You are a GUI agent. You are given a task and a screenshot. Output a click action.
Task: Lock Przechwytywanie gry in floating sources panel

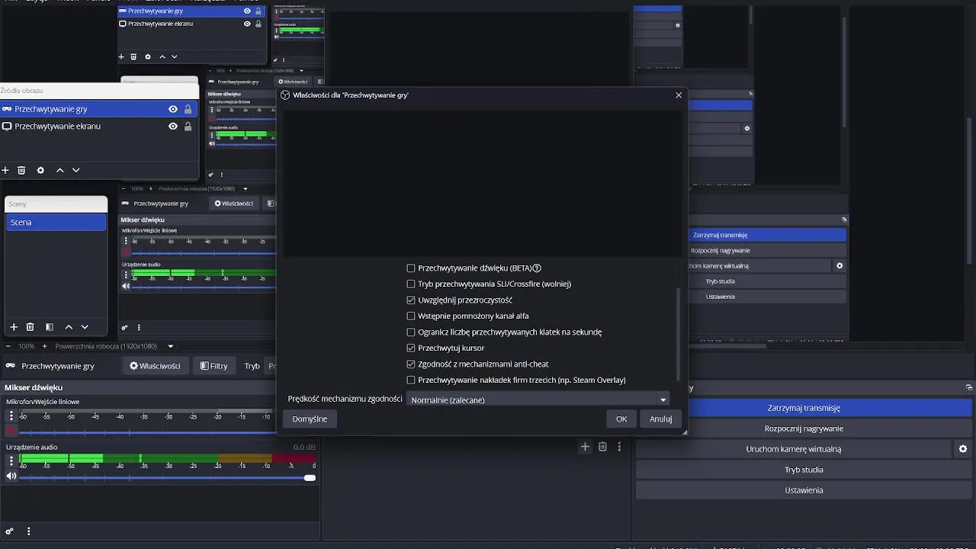pos(188,109)
